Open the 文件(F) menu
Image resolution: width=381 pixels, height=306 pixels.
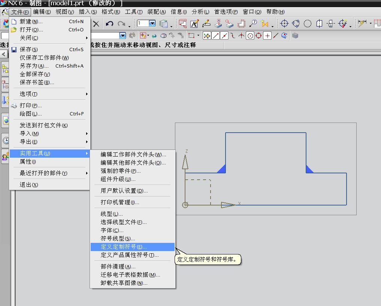(x=20, y=12)
